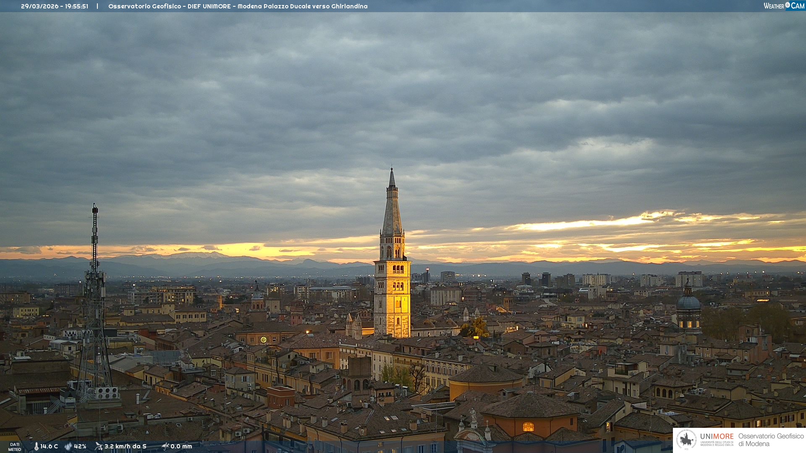
Task: Click the 0.0 mm rainfall value
Action: click(x=181, y=446)
